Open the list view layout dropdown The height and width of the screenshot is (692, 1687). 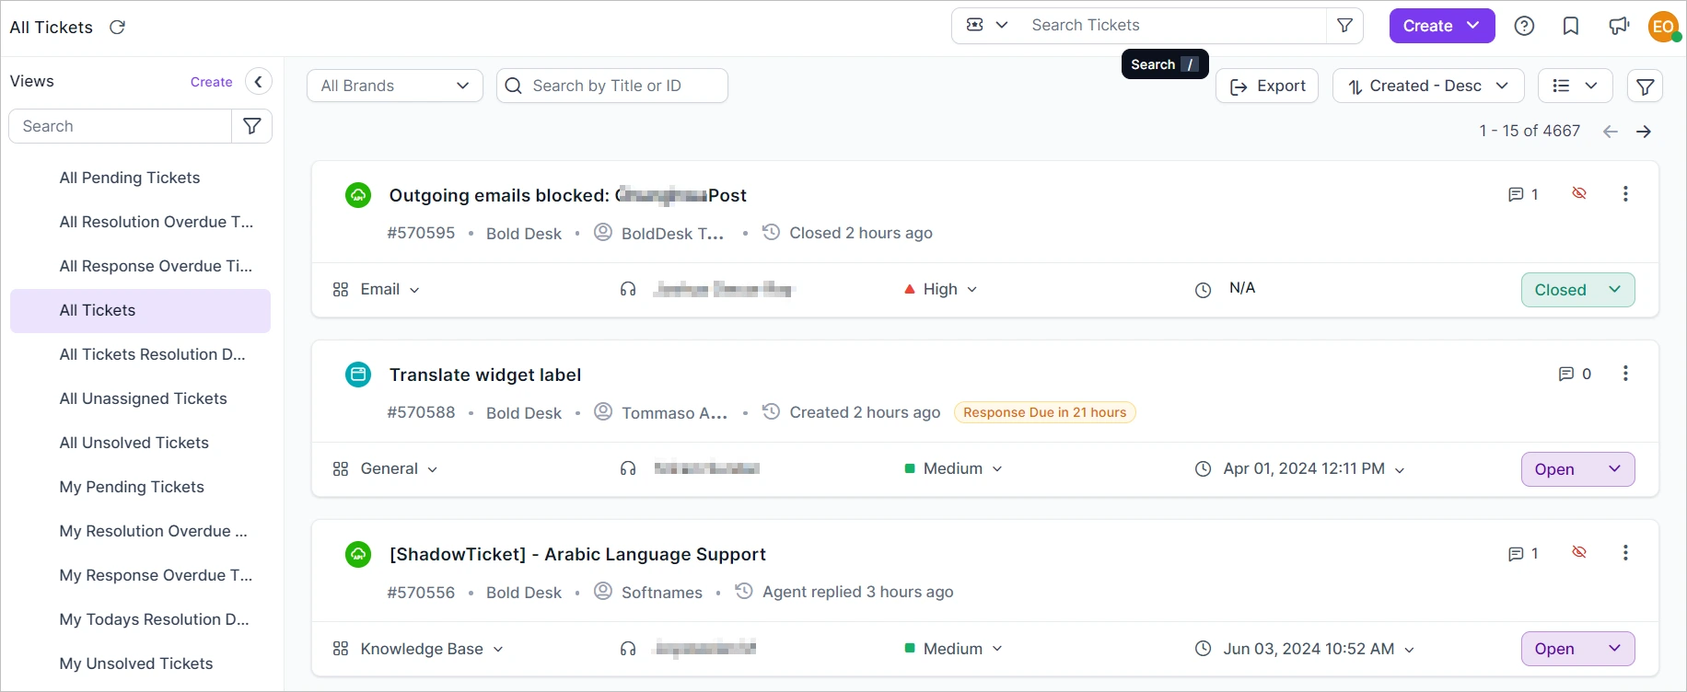pos(1576,86)
